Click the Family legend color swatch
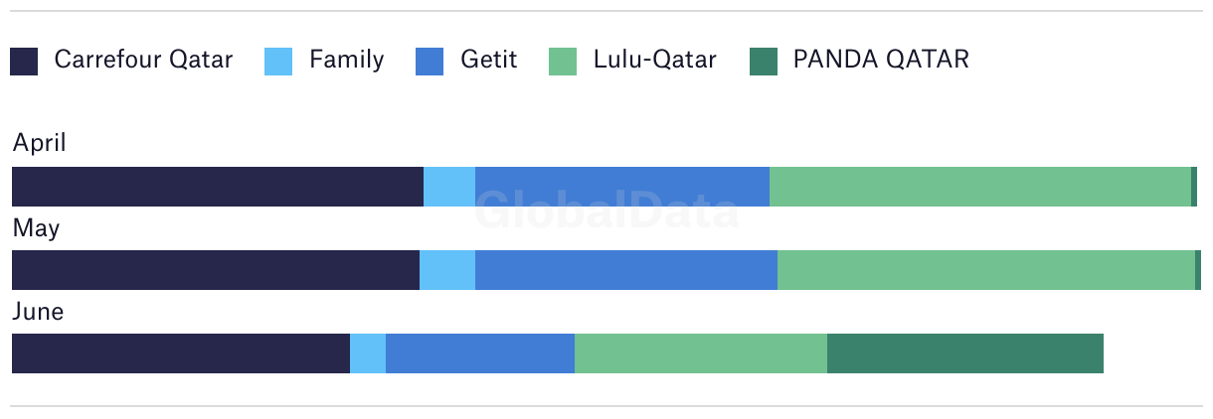1213x419 pixels. (278, 62)
